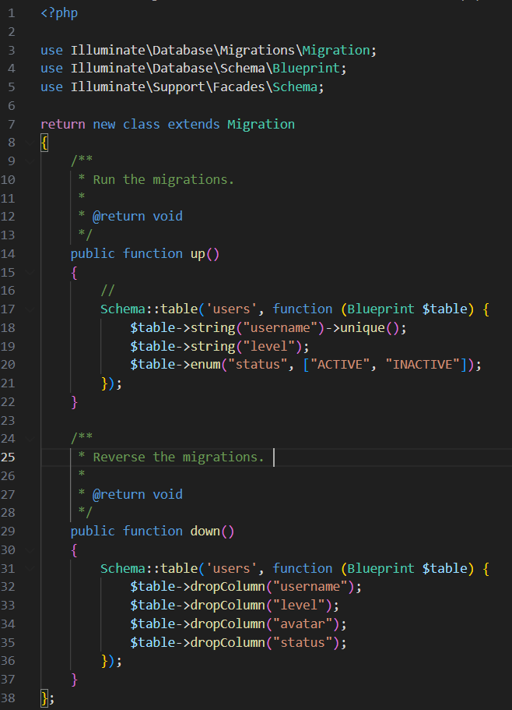The width and height of the screenshot is (512, 710).
Task: Click the Migration class name on line 3
Action: 336,50
